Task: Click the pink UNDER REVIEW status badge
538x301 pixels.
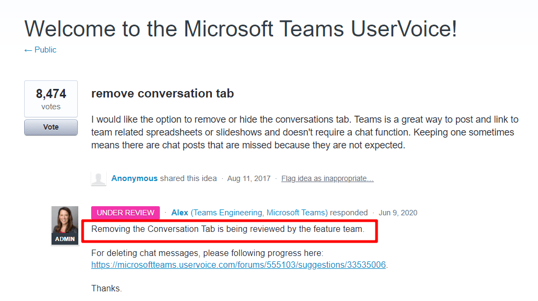Action: pos(126,213)
